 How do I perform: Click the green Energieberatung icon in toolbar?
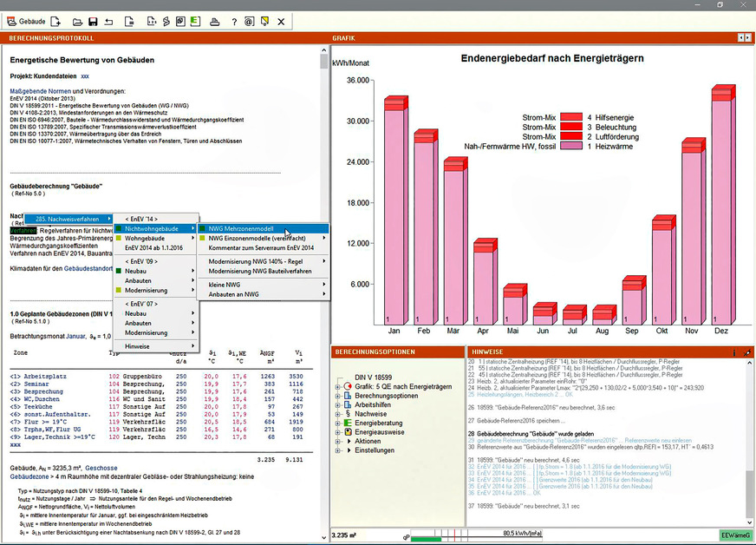(x=196, y=21)
